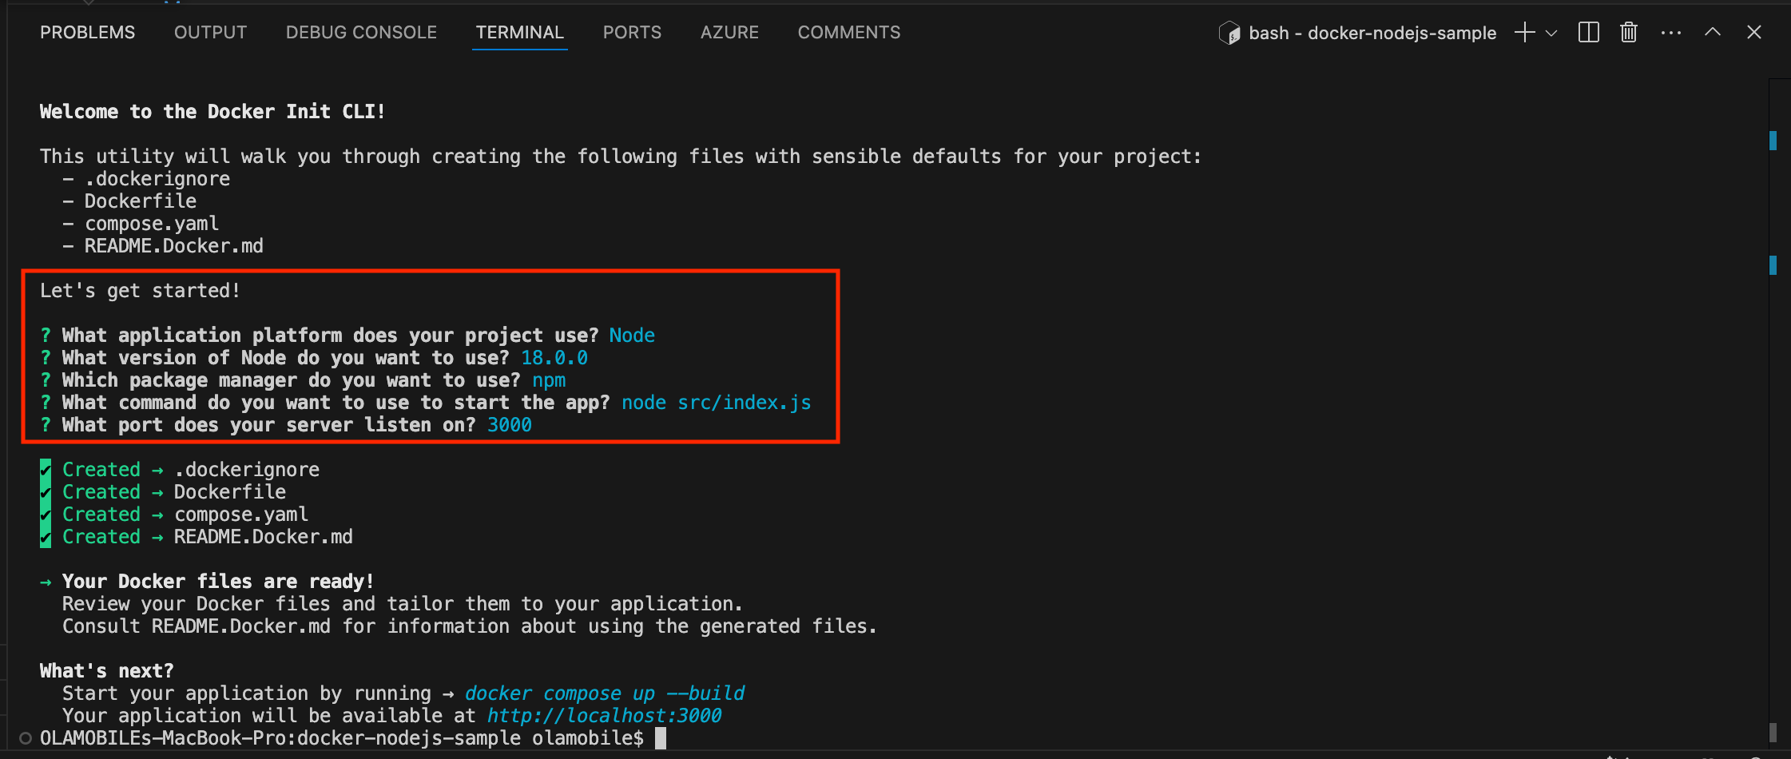The image size is (1791, 759).
Task: Click the "What's next?" heading
Action: coord(107,670)
